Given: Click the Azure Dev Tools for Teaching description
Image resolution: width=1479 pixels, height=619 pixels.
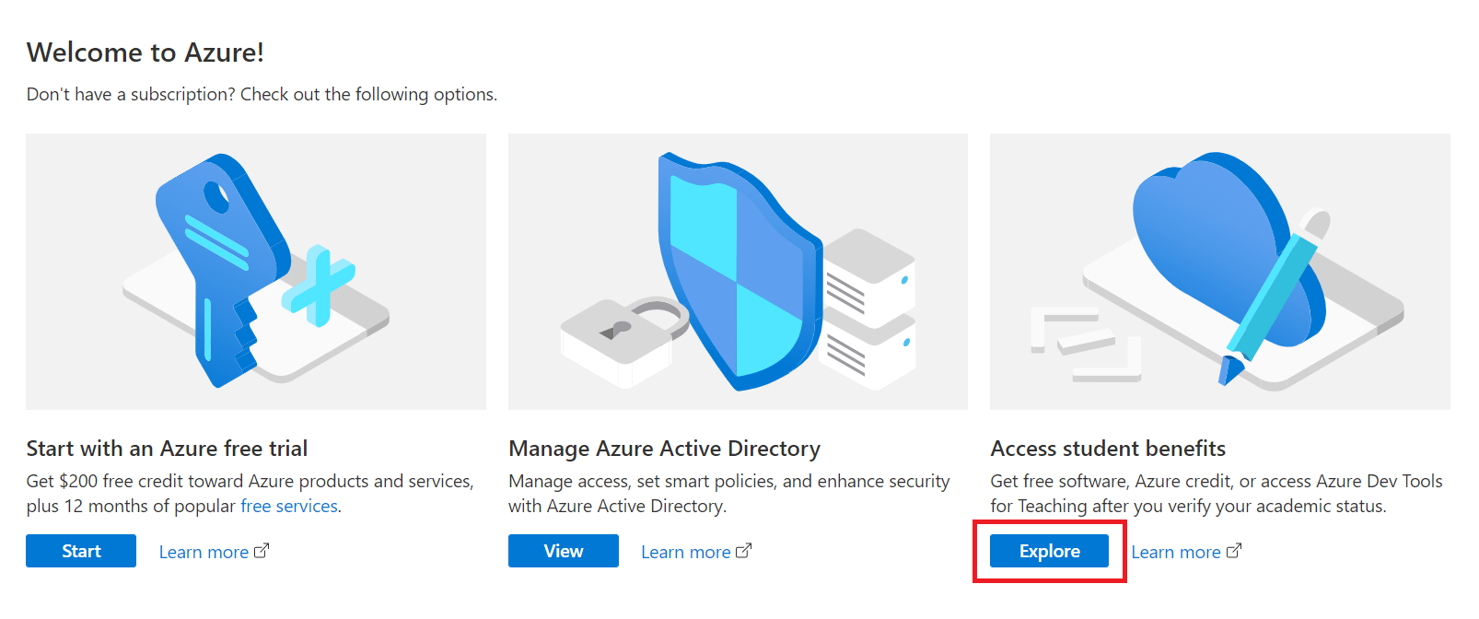Looking at the screenshot, I should [1216, 494].
